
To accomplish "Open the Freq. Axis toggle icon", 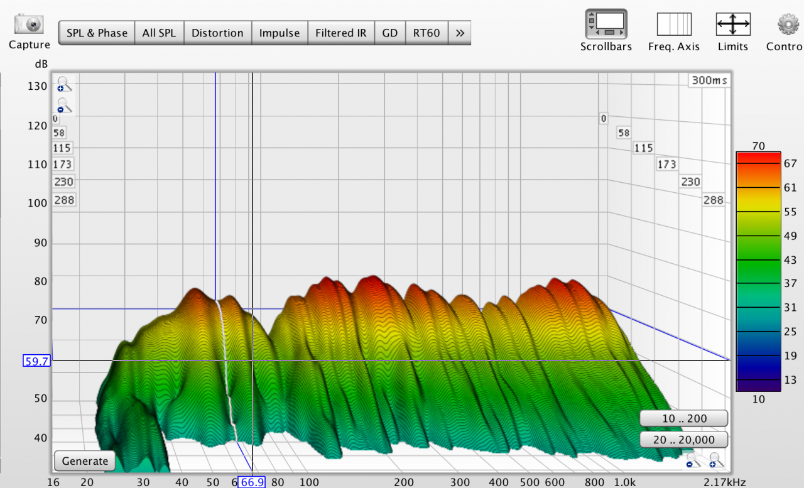I will click(x=674, y=24).
